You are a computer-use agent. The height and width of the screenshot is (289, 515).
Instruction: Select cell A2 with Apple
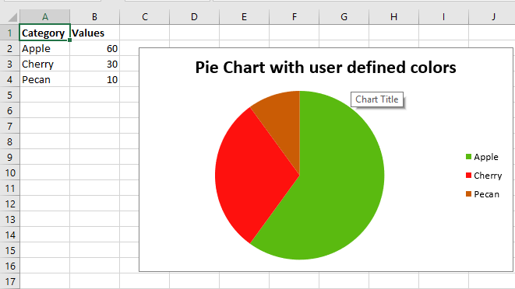pos(44,48)
